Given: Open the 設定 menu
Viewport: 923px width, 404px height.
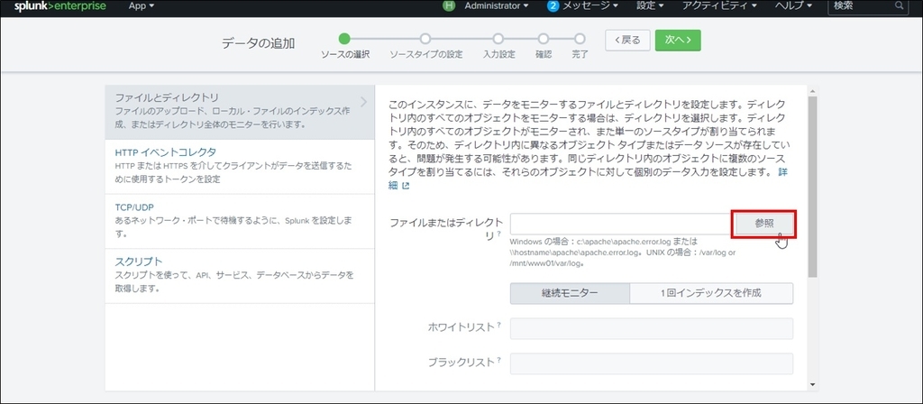Looking at the screenshot, I should click(x=650, y=6).
